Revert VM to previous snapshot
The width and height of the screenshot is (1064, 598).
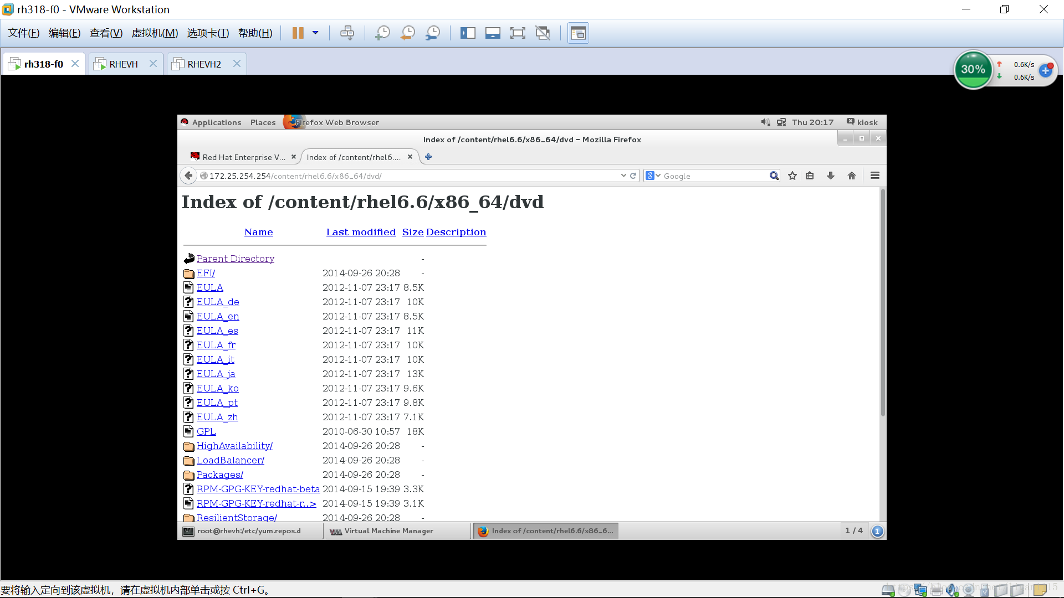[x=408, y=33]
